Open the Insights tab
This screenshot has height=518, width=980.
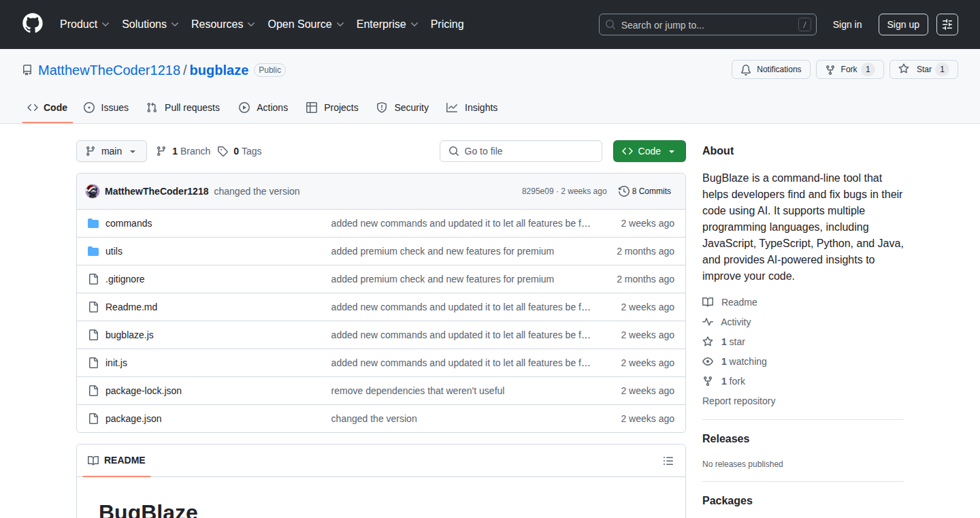tap(472, 108)
